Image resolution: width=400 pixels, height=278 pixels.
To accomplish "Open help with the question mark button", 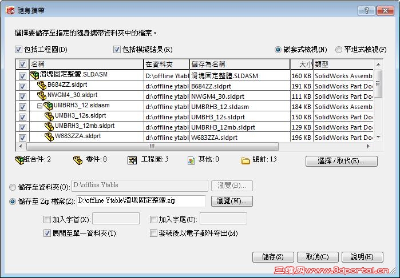I will point(366,10).
